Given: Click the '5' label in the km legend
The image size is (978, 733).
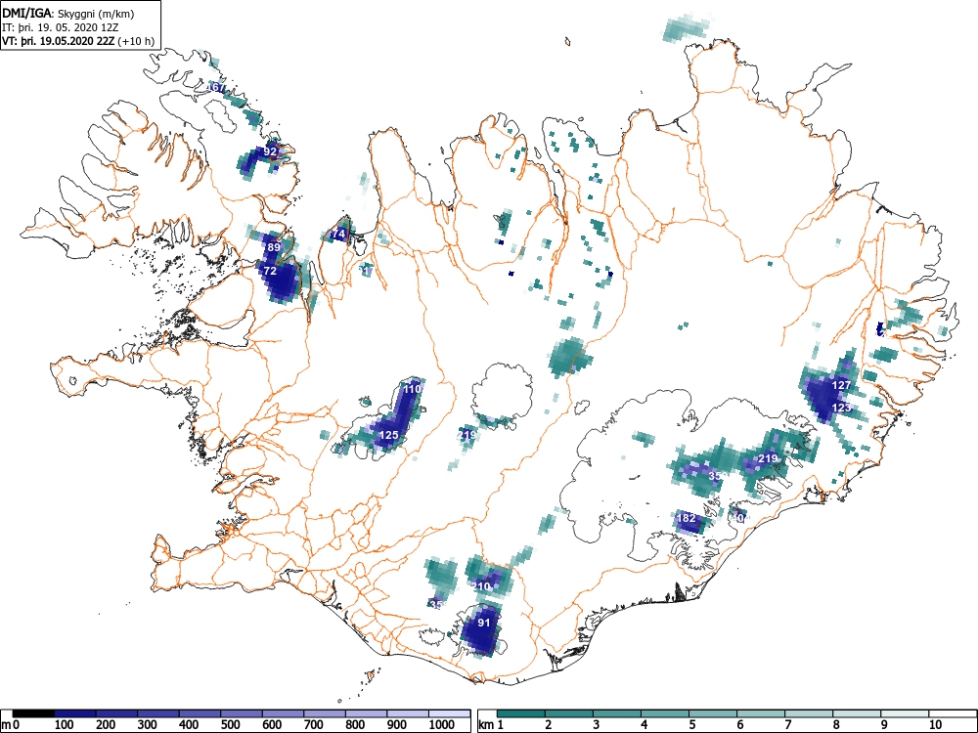Looking at the screenshot, I should click(692, 724).
